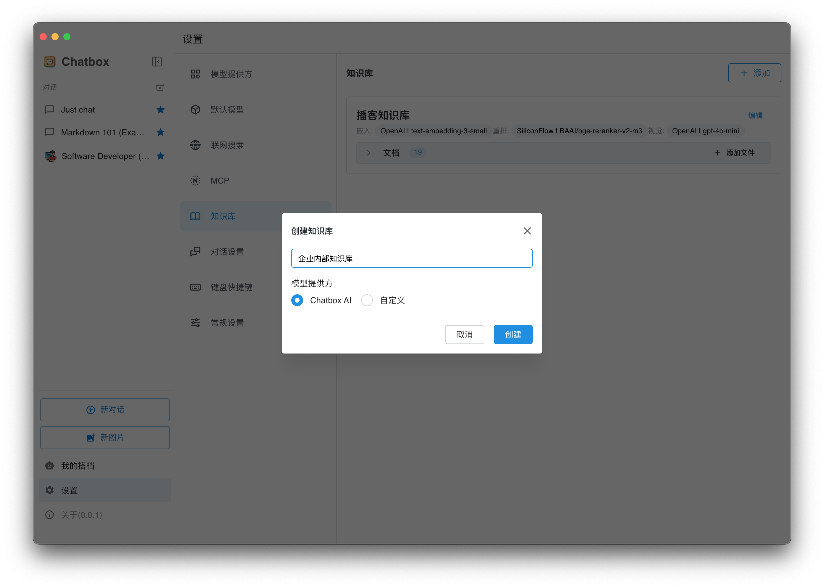Click the Just chat bubble icon

[x=50, y=109]
